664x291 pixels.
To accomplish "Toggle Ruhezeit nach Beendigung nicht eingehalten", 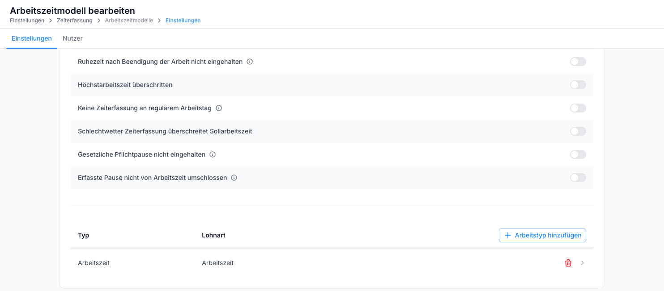I will 578,62.
